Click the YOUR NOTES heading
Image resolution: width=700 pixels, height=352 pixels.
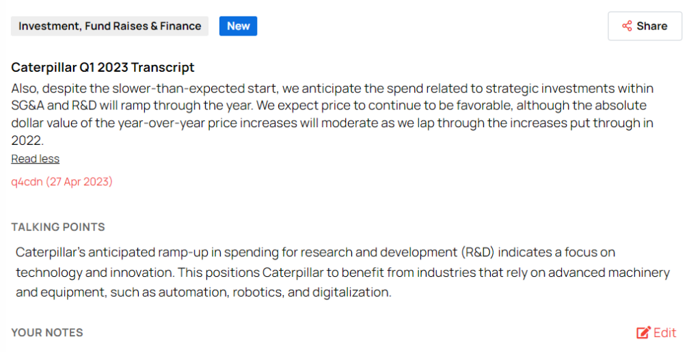click(47, 333)
